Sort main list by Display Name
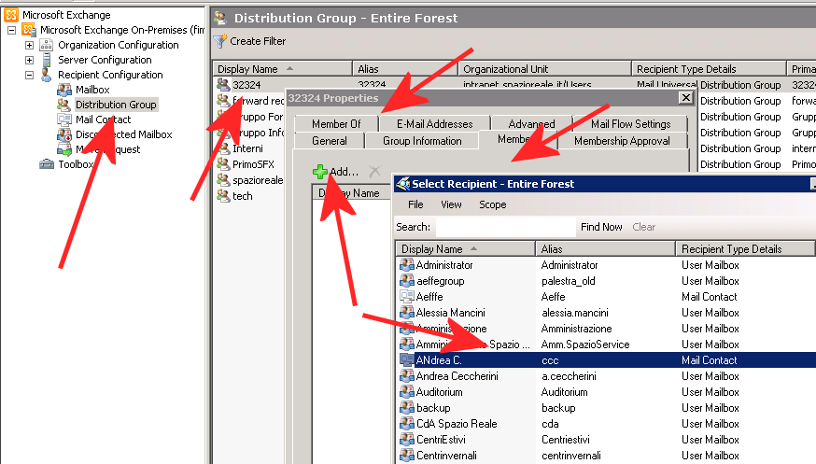816x464 pixels. 282,69
